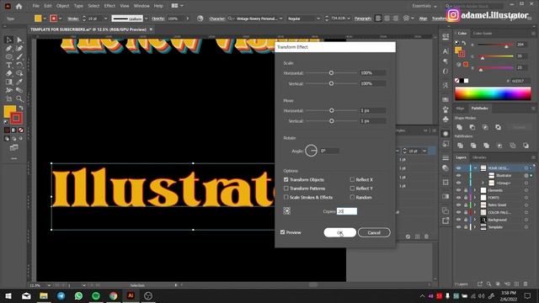Click the Scale Horizontal slider handle
The width and height of the screenshot is (539, 303).
point(331,73)
